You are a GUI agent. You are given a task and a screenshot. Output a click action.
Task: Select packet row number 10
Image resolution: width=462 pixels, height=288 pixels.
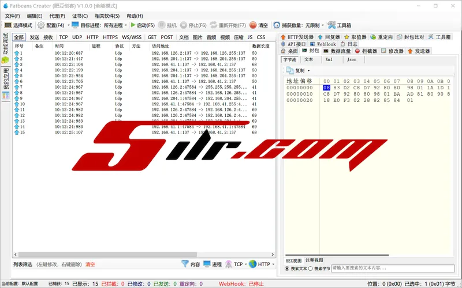[144, 104]
